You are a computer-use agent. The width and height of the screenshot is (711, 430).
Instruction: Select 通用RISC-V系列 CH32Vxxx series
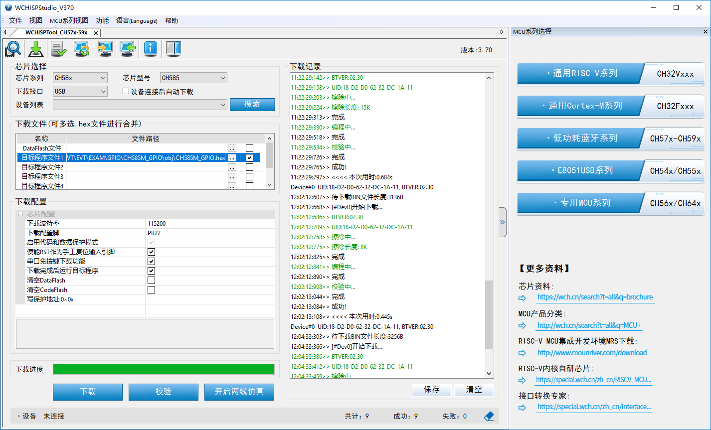click(611, 73)
